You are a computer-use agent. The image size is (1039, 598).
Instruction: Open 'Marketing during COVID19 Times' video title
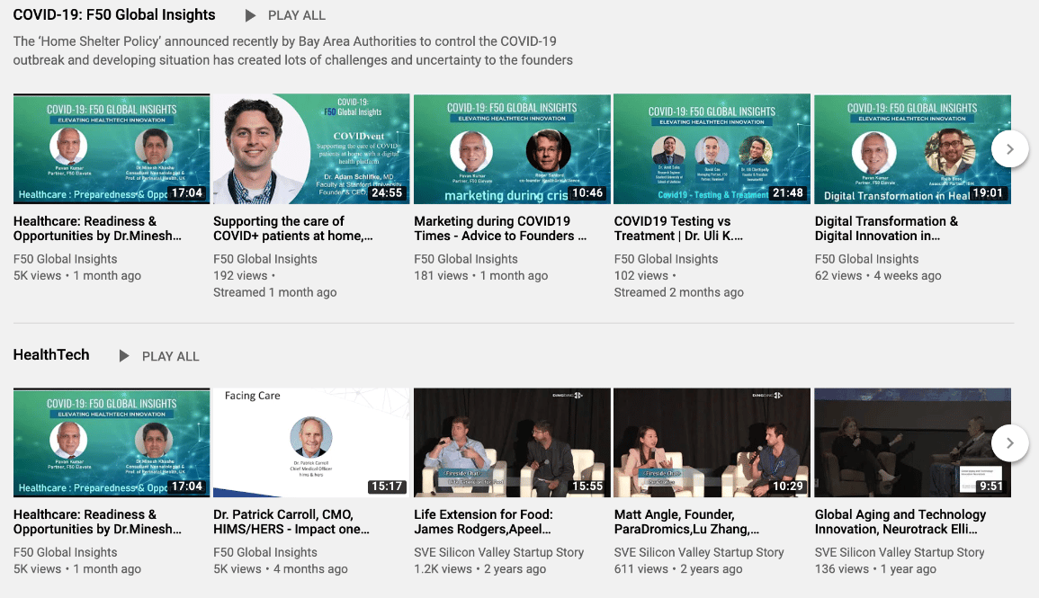(x=500, y=228)
